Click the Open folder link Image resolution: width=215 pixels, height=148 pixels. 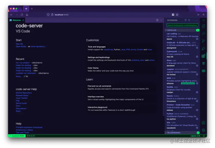tap(21, 47)
